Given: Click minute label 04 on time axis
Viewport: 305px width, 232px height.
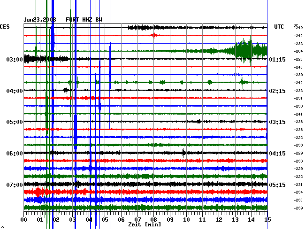Looking at the screenshot, I should point(89,220).
